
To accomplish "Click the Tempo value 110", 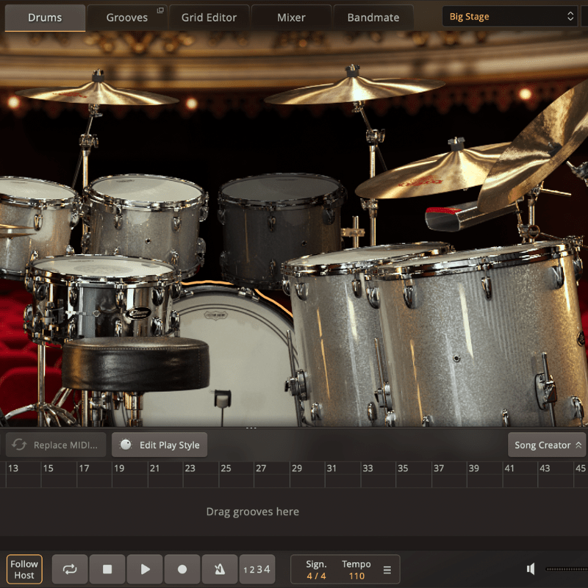I will pos(356,576).
